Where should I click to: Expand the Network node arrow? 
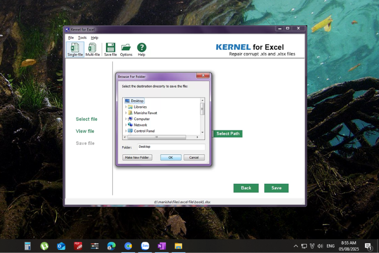126,125
